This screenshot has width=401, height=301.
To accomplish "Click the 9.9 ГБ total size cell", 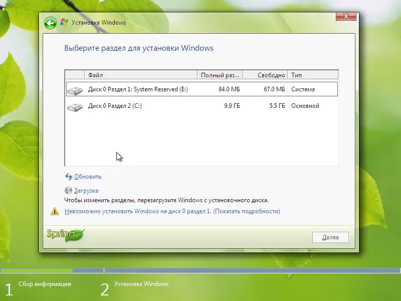I will (x=232, y=106).
